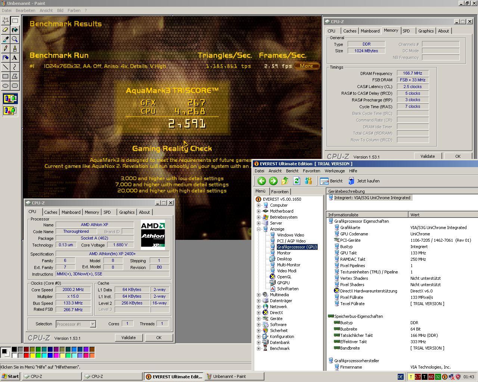Click the DE language indicator in tray

400,377
